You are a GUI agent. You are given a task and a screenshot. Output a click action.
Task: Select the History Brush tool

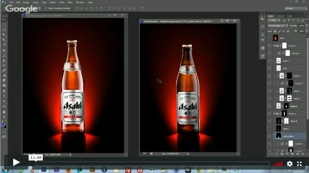click(4, 65)
